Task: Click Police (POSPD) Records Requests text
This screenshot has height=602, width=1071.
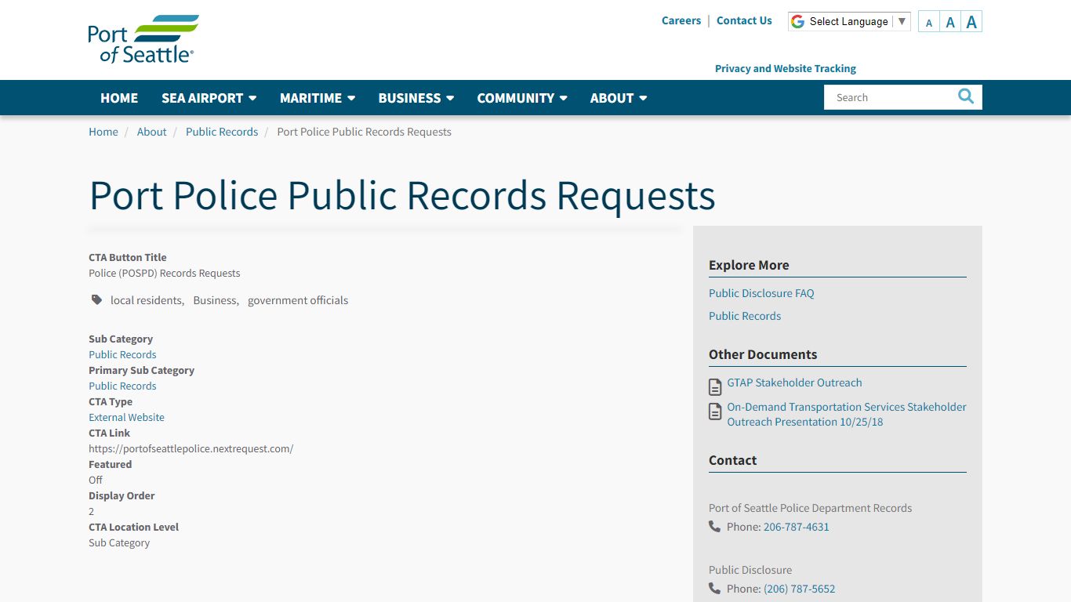Action: coord(165,273)
